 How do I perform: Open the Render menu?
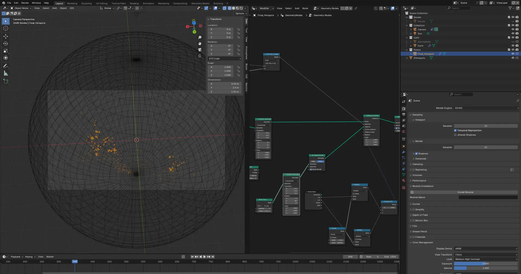click(25, 3)
